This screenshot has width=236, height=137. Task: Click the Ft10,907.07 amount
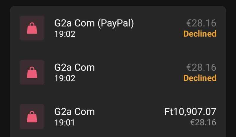[x=190, y=112]
